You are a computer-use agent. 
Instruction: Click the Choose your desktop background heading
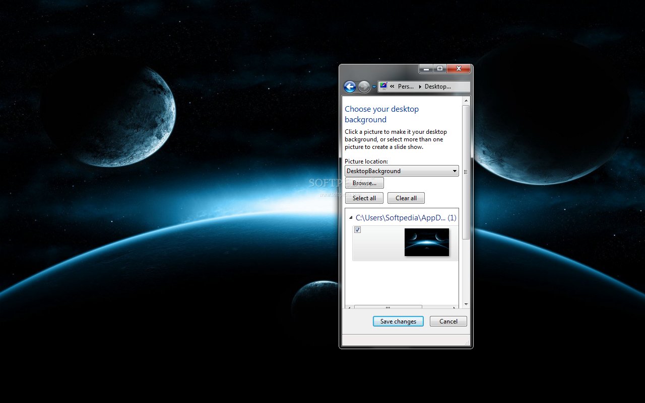coord(381,114)
